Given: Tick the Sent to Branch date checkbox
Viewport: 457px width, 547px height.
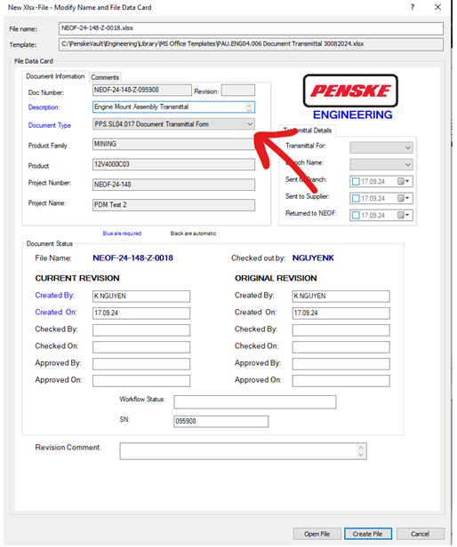Looking at the screenshot, I should tap(356, 181).
